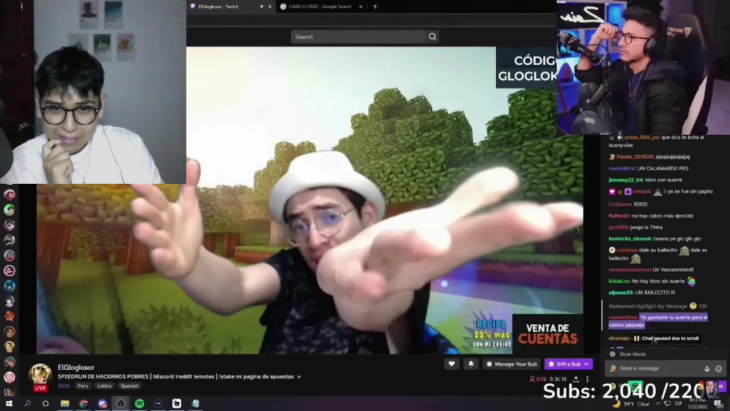Click the Latino tag
The width and height of the screenshot is (730, 411).
click(x=104, y=386)
